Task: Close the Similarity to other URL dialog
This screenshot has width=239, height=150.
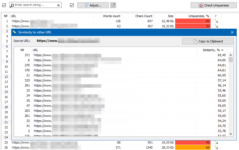Action: coord(232,32)
